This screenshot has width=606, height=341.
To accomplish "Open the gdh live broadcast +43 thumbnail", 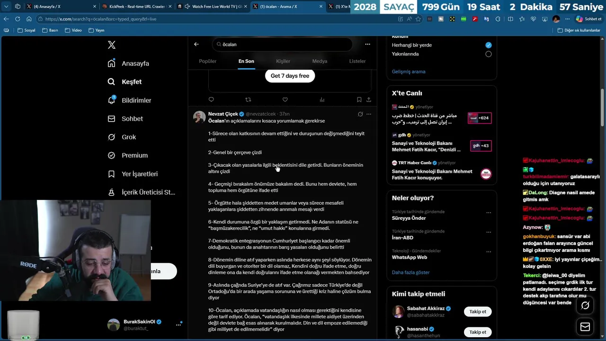I will pyautogui.click(x=481, y=146).
